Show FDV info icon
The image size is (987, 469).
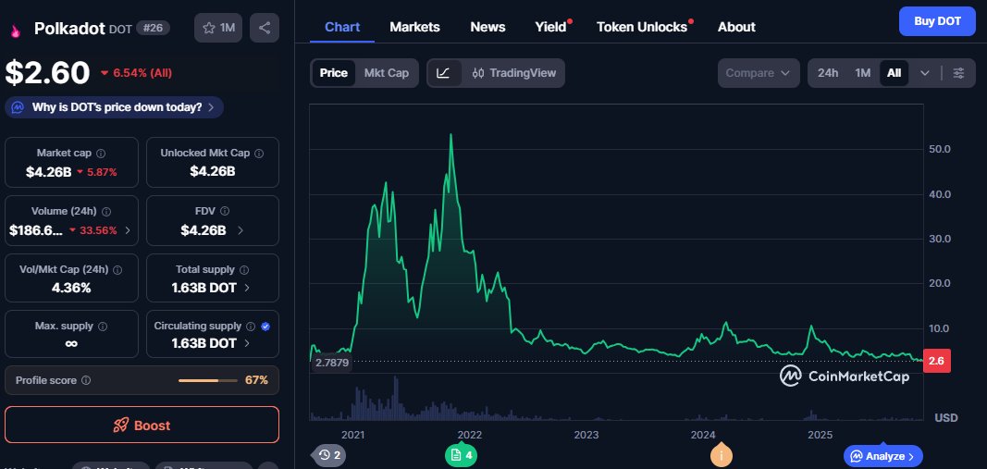[225, 212]
